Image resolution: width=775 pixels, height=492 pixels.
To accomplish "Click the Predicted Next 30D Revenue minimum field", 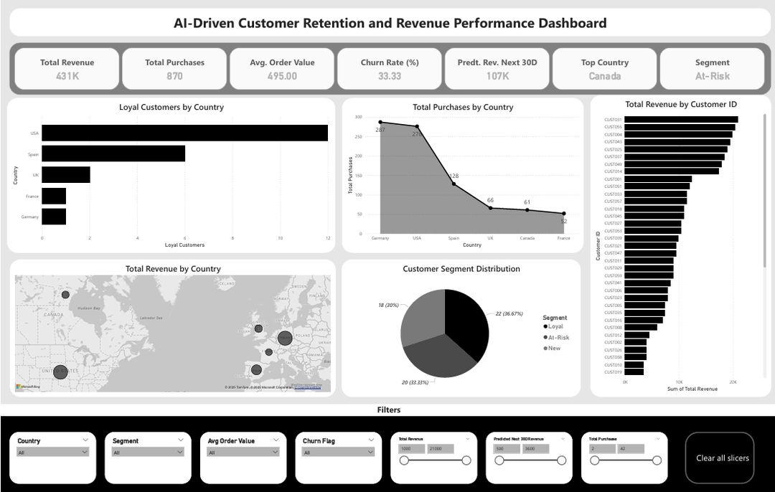I will 507,448.
